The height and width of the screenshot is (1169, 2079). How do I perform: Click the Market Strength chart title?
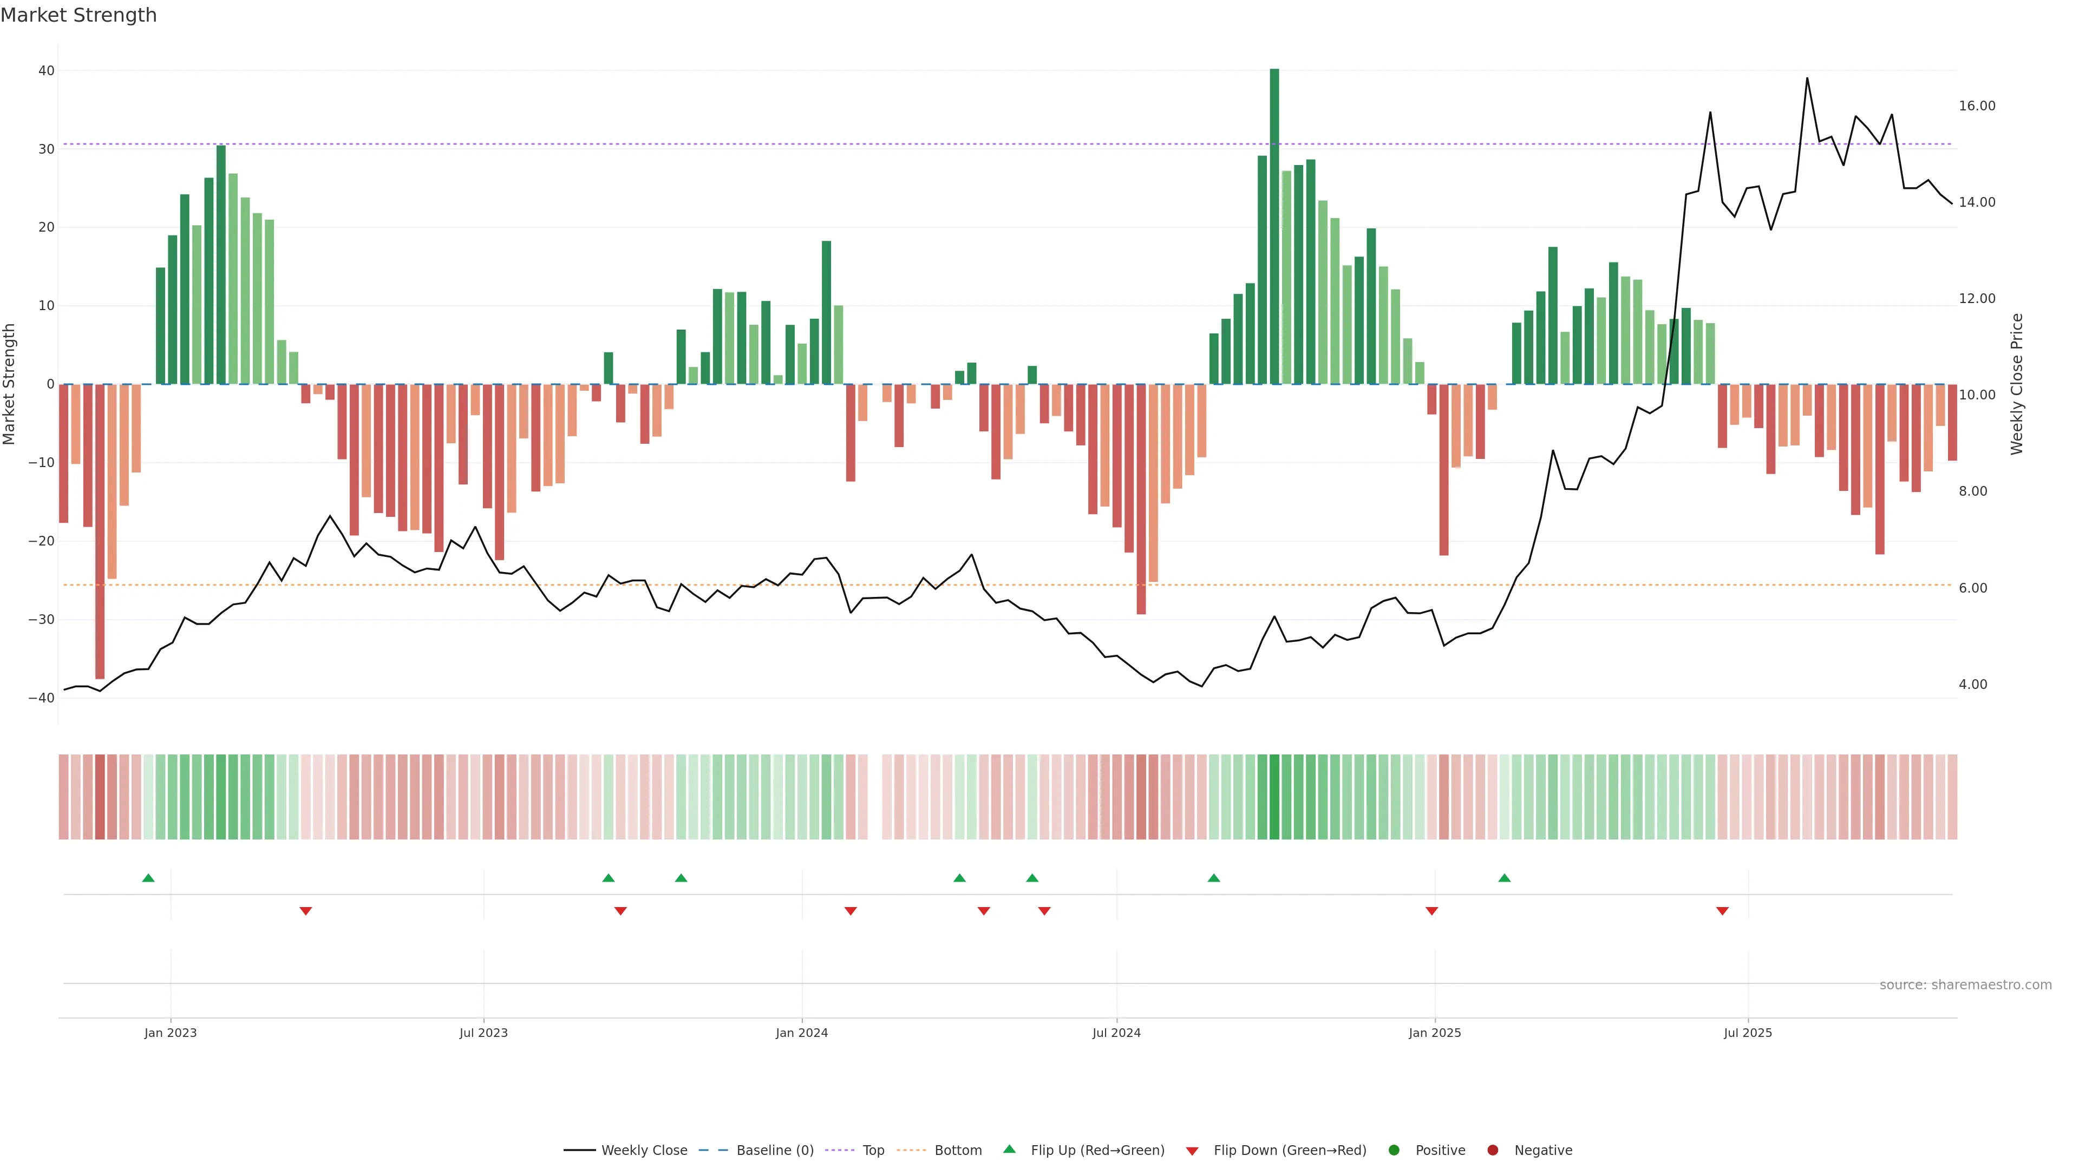79,15
